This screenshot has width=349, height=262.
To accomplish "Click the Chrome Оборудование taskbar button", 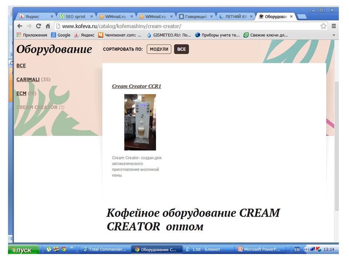I will pyautogui.click(x=157, y=250).
